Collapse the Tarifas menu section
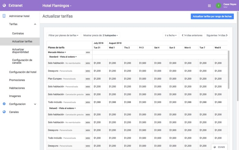The height and width of the screenshot is (150, 239). coord(35,24)
